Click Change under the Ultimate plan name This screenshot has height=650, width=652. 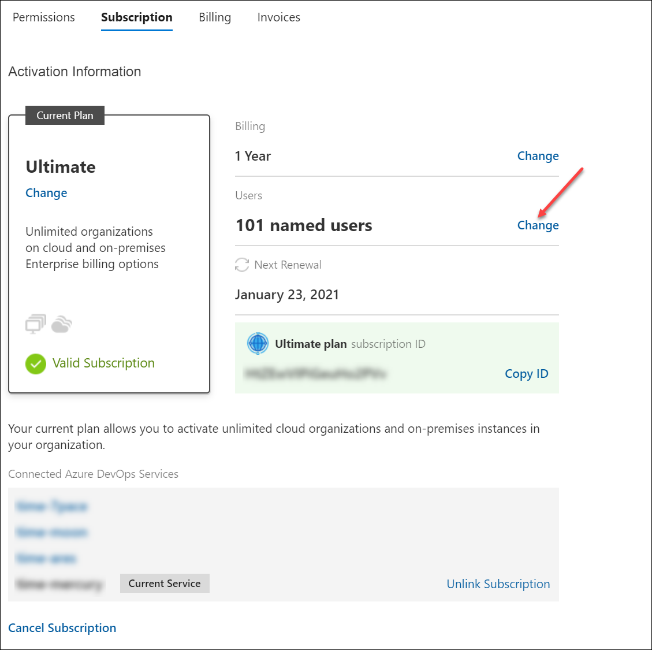(x=46, y=193)
